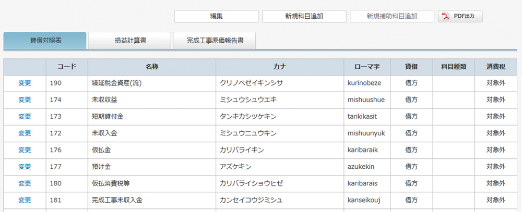Click the コード column header
Viewport: 522px width, 212px height.
coord(67,67)
